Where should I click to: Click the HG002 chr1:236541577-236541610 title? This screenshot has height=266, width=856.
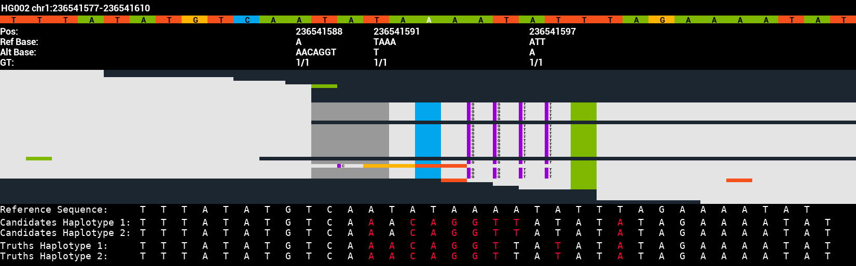coord(76,8)
